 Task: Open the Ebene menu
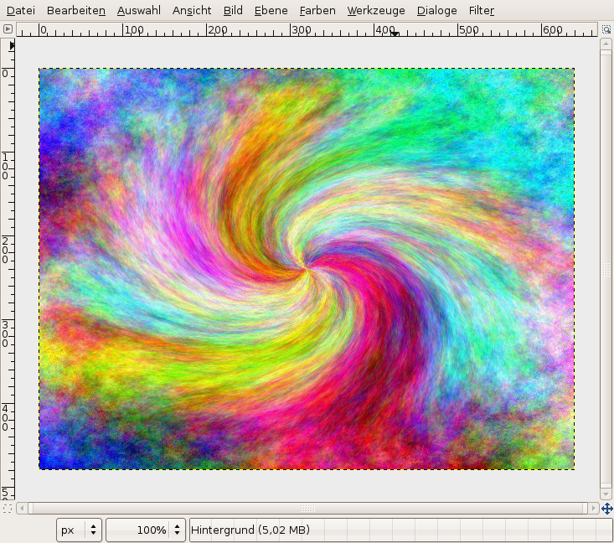[x=271, y=11]
